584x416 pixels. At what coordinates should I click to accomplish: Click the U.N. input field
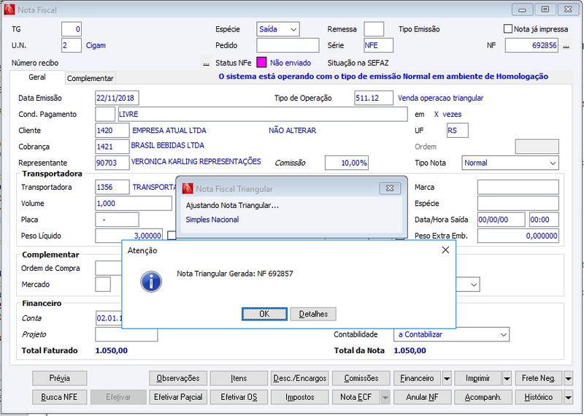[72, 45]
